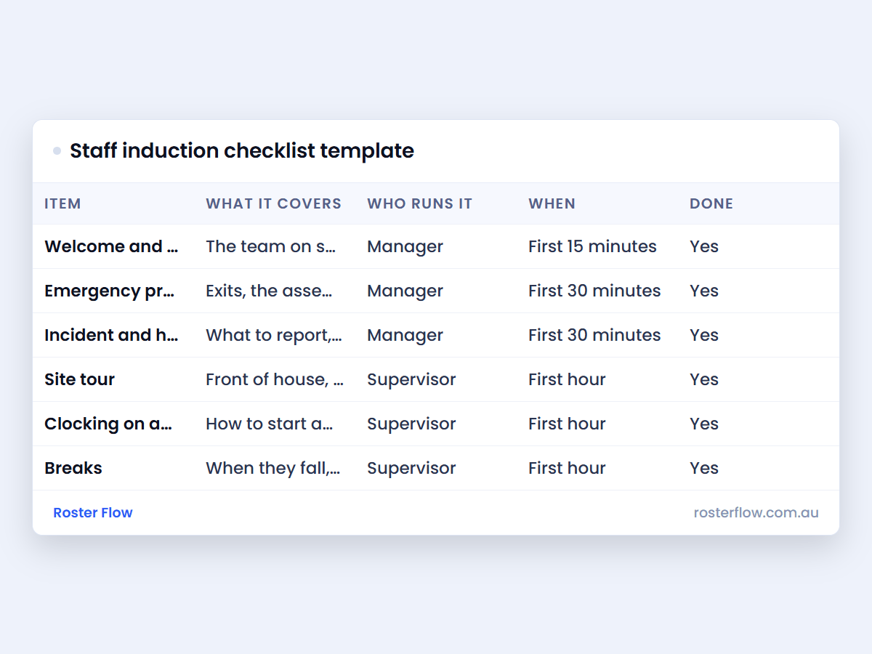Click 'Yes' in Clocking on row
The height and width of the screenshot is (654, 872).
[704, 424]
